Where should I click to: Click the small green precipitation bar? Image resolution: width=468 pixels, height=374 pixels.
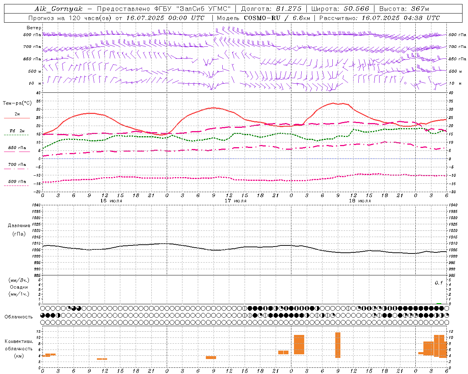(439, 303)
